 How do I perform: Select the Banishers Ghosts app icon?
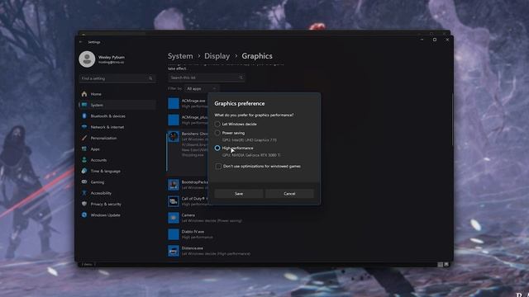174,136
